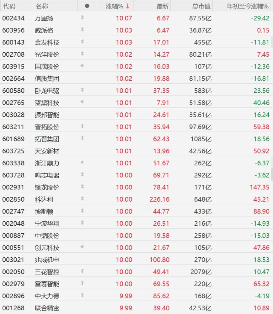The image size is (273, 314).
Task: Click the marker icon in 埃斯顿 row
Action: (82, 210)
